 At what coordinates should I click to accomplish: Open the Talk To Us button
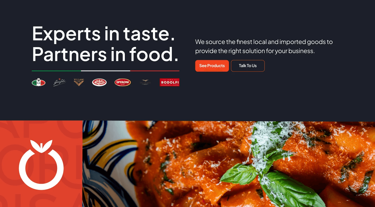pyautogui.click(x=248, y=66)
